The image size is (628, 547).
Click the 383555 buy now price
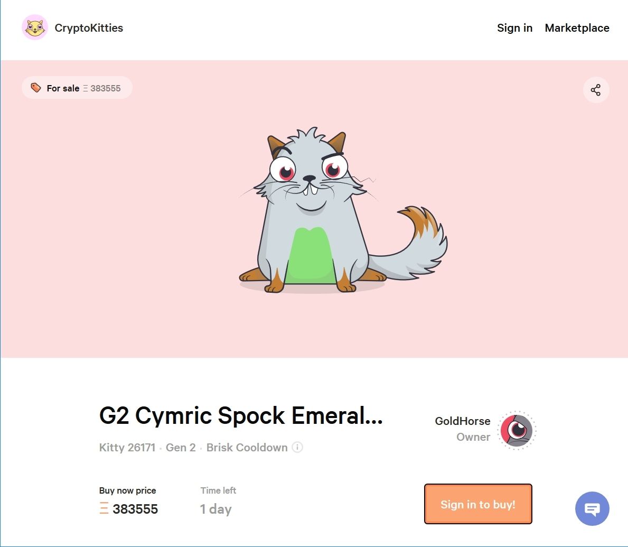coord(135,509)
